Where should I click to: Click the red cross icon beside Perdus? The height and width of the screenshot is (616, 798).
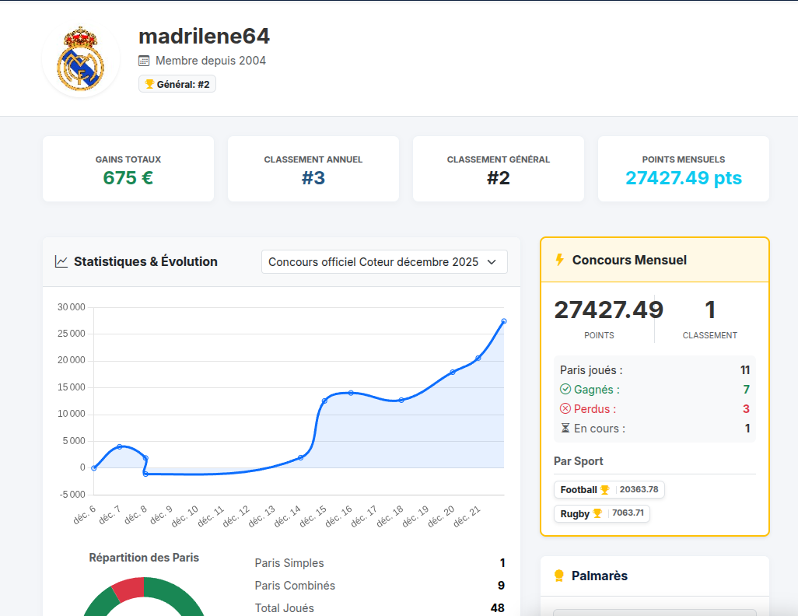pyautogui.click(x=565, y=409)
